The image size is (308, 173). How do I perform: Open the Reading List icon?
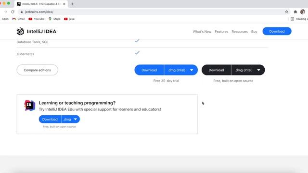(292, 19)
